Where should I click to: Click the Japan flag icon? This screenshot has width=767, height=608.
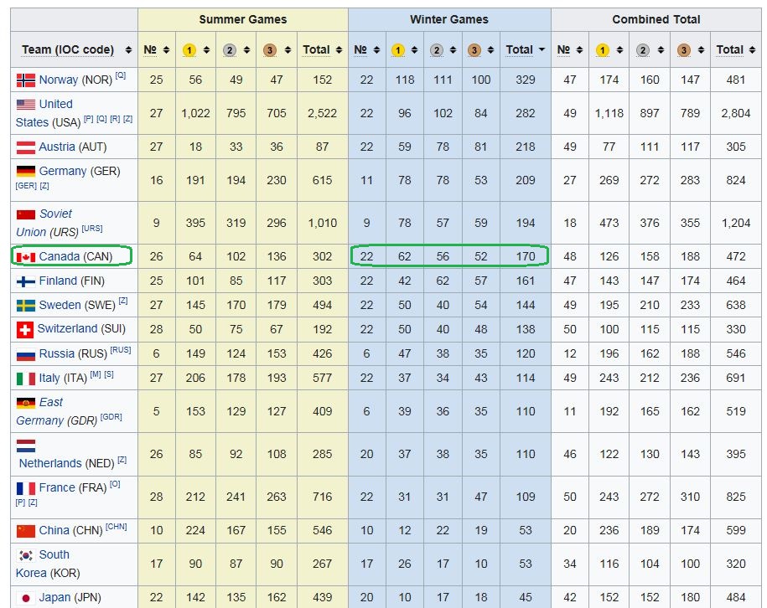click(x=26, y=598)
